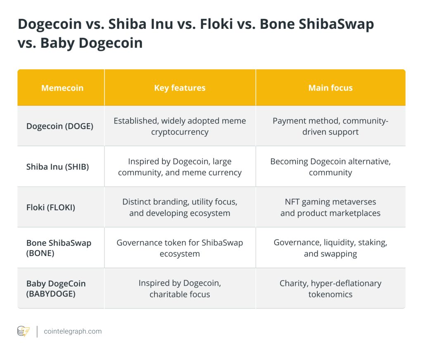
Task: Click the Shiba Inu (SHIB) row label
Action: click(x=57, y=167)
